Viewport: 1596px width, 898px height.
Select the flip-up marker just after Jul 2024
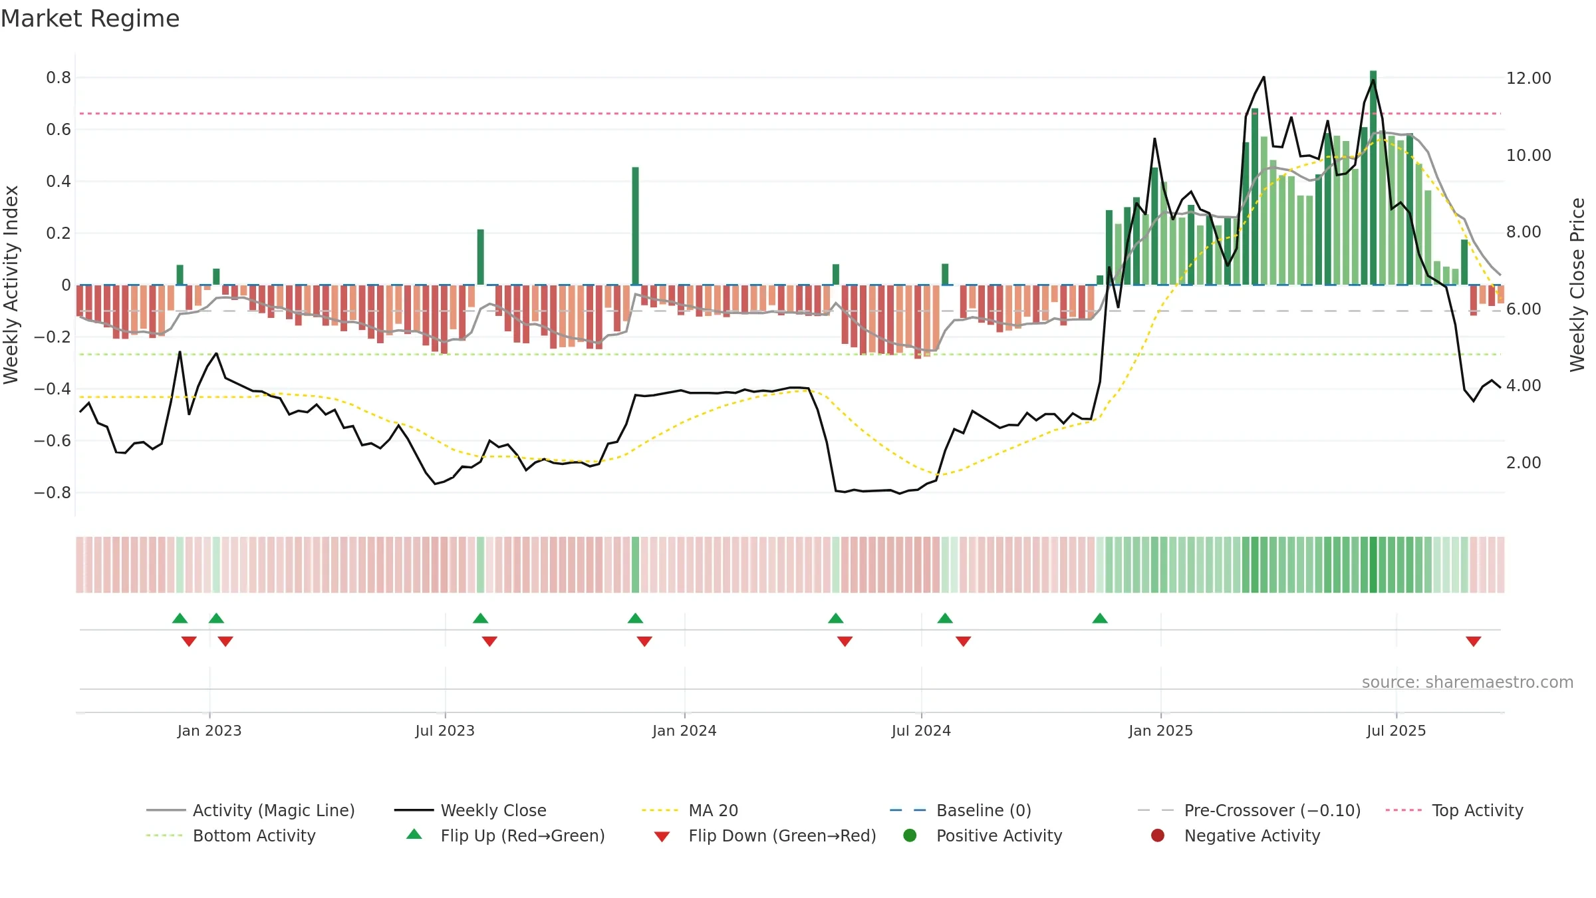point(945,619)
